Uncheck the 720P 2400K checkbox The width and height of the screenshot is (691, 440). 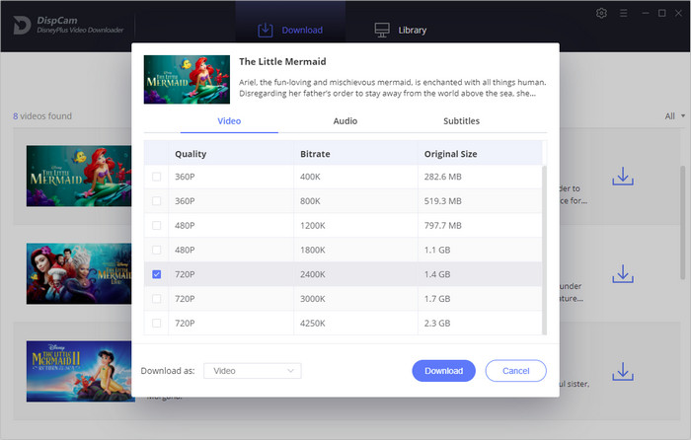(x=156, y=274)
